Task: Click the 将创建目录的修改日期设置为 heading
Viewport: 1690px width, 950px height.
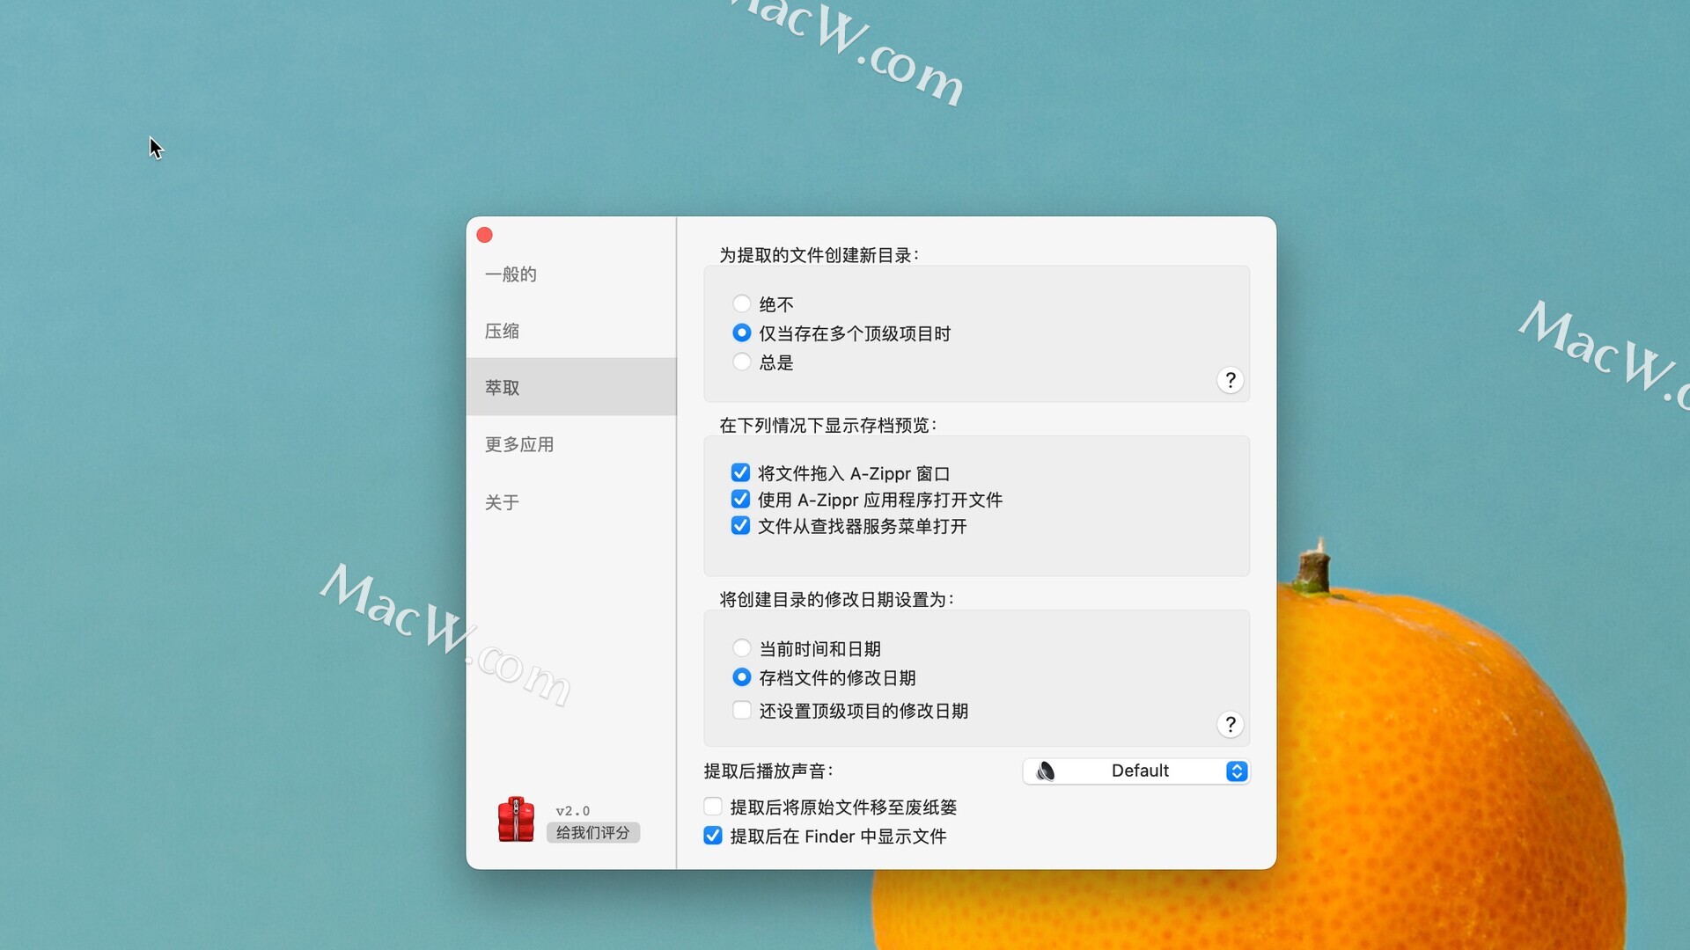Action: tap(836, 600)
